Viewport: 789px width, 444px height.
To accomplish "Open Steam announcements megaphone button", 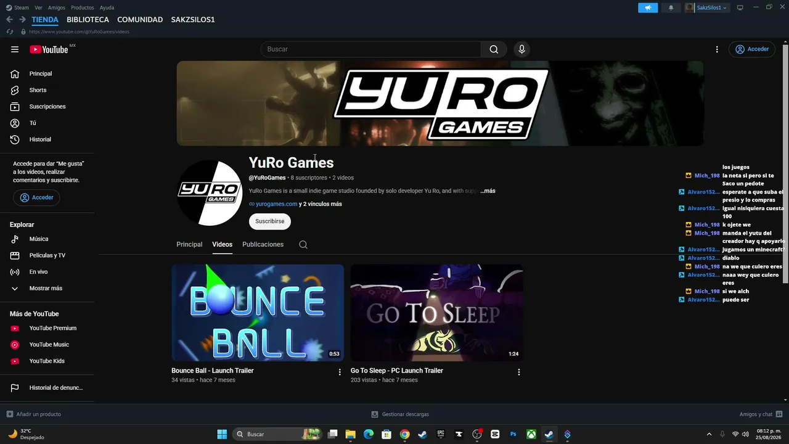I will [x=648, y=7].
